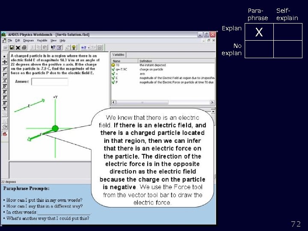Click the grayed Open folder icon
The image size is (308, 231).
pos(5,47)
